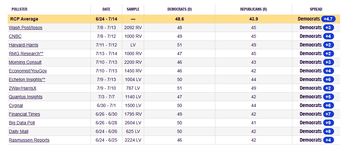The width and height of the screenshot is (344, 148).
Task: Click the 1500 LV sample cell
Action: 133,105
